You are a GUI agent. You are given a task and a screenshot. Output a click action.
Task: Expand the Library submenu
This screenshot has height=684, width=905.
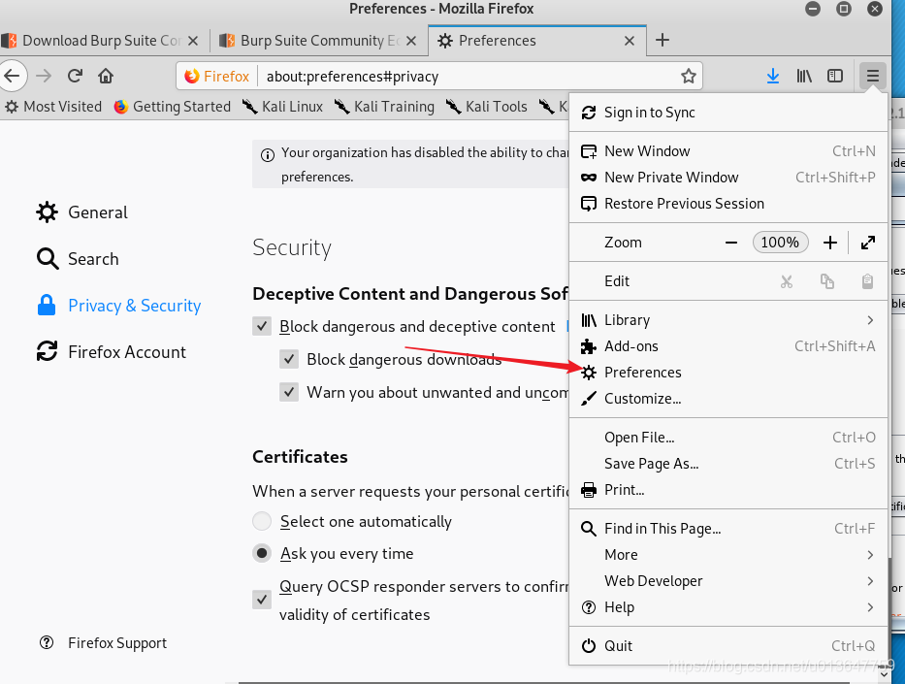click(727, 320)
